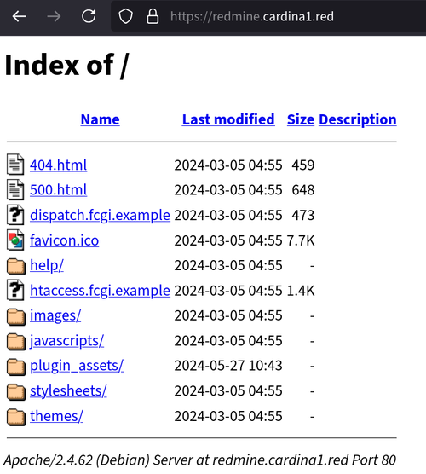
Task: Open the tracking protection shield icon
Action: [x=125, y=16]
